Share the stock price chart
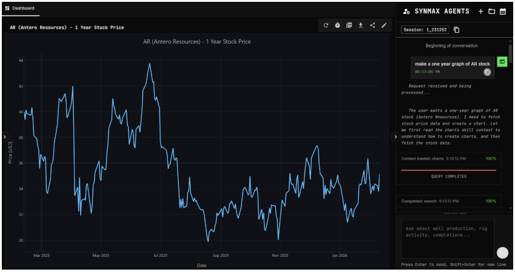This screenshot has width=515, height=272. (x=372, y=25)
